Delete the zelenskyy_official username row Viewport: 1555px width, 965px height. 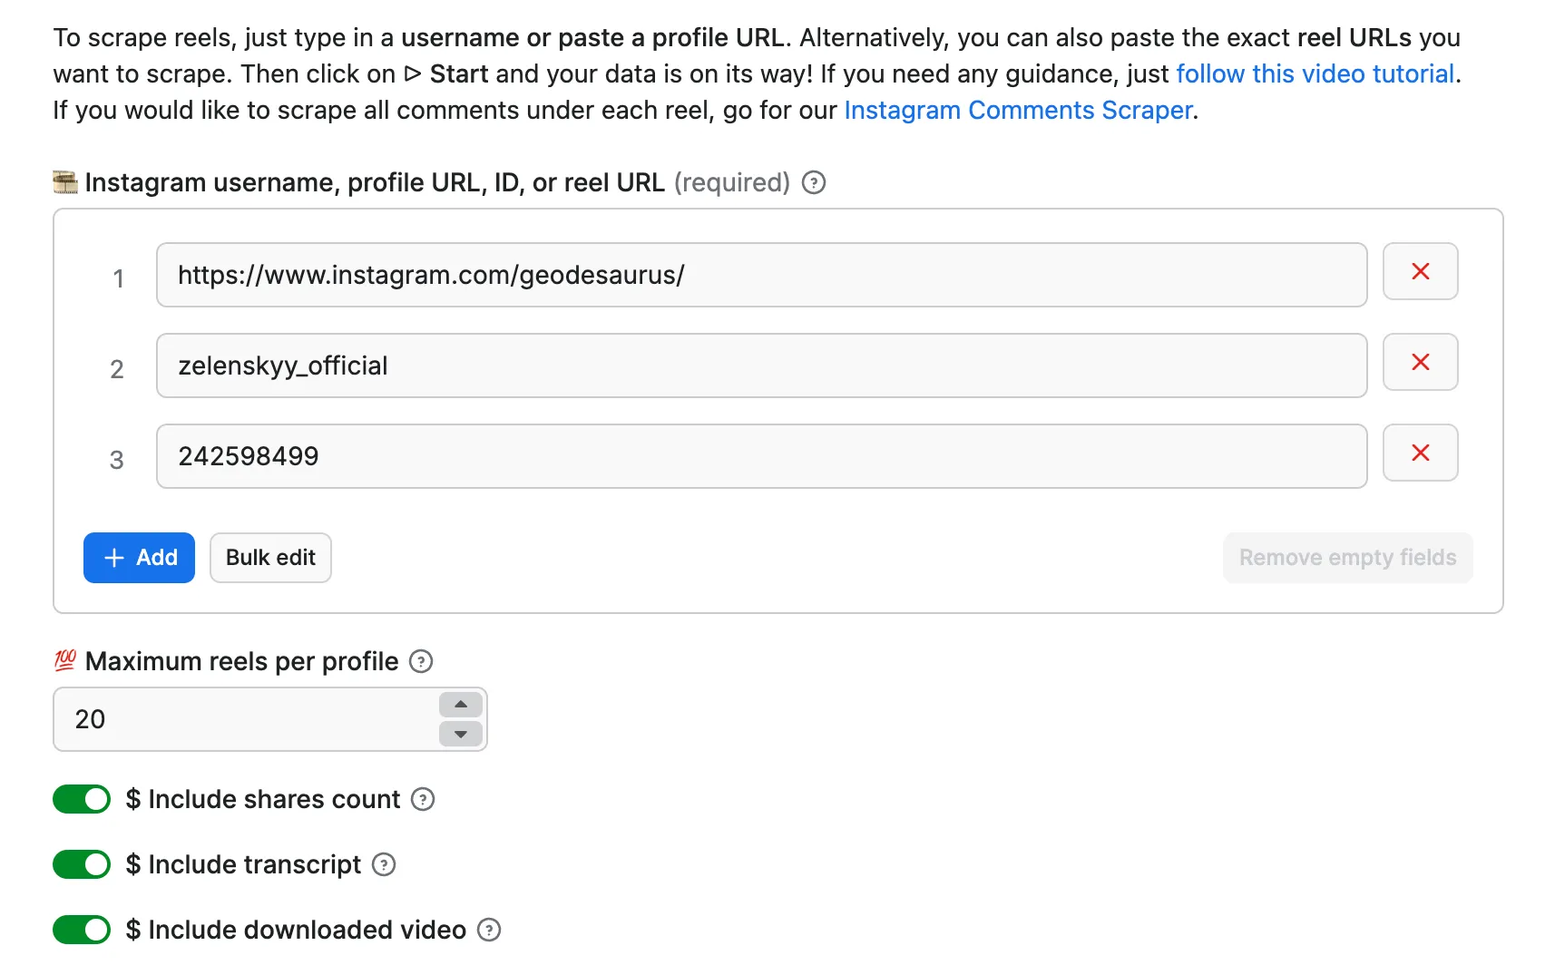pos(1420,362)
